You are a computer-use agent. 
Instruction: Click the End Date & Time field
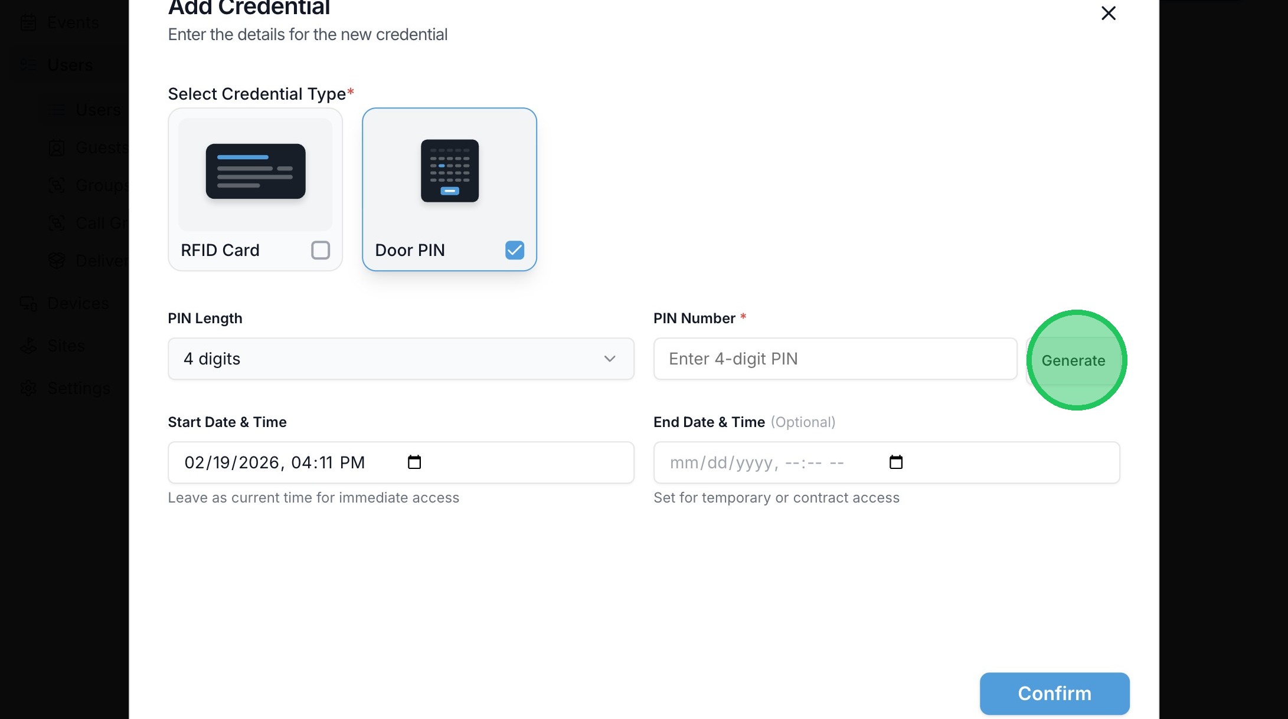(767, 462)
